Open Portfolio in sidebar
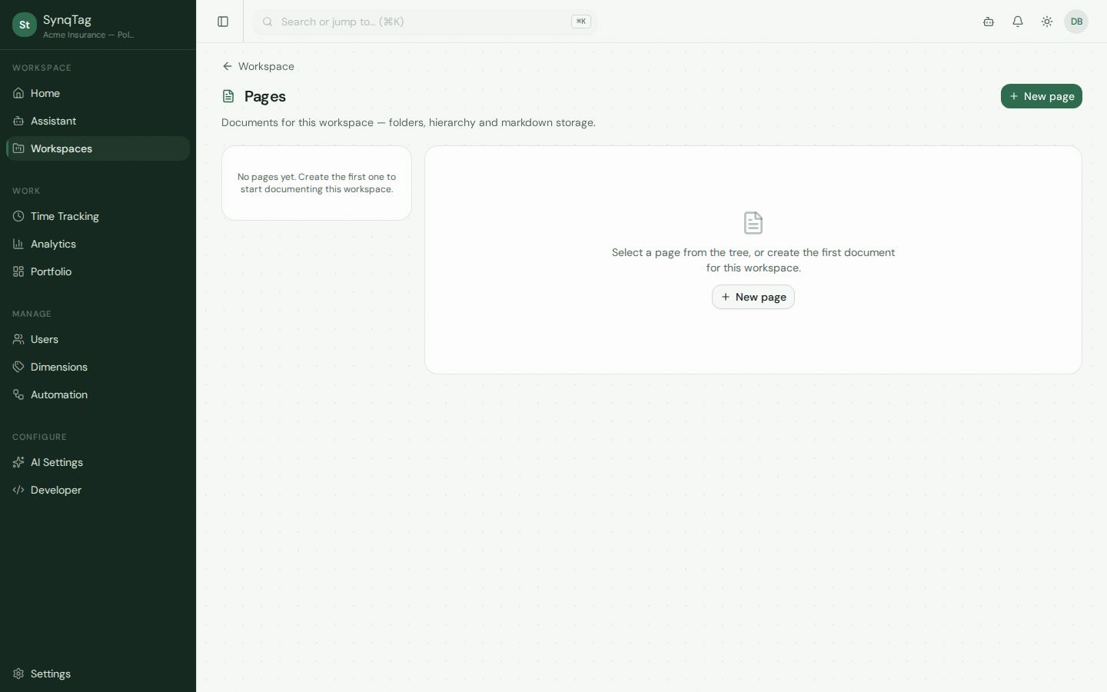 coord(98,271)
